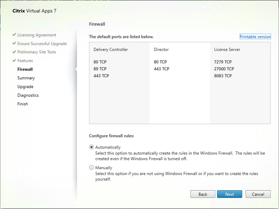Open the Printable version link
Viewport: 279px width, 209px height.
pyautogui.click(x=255, y=37)
